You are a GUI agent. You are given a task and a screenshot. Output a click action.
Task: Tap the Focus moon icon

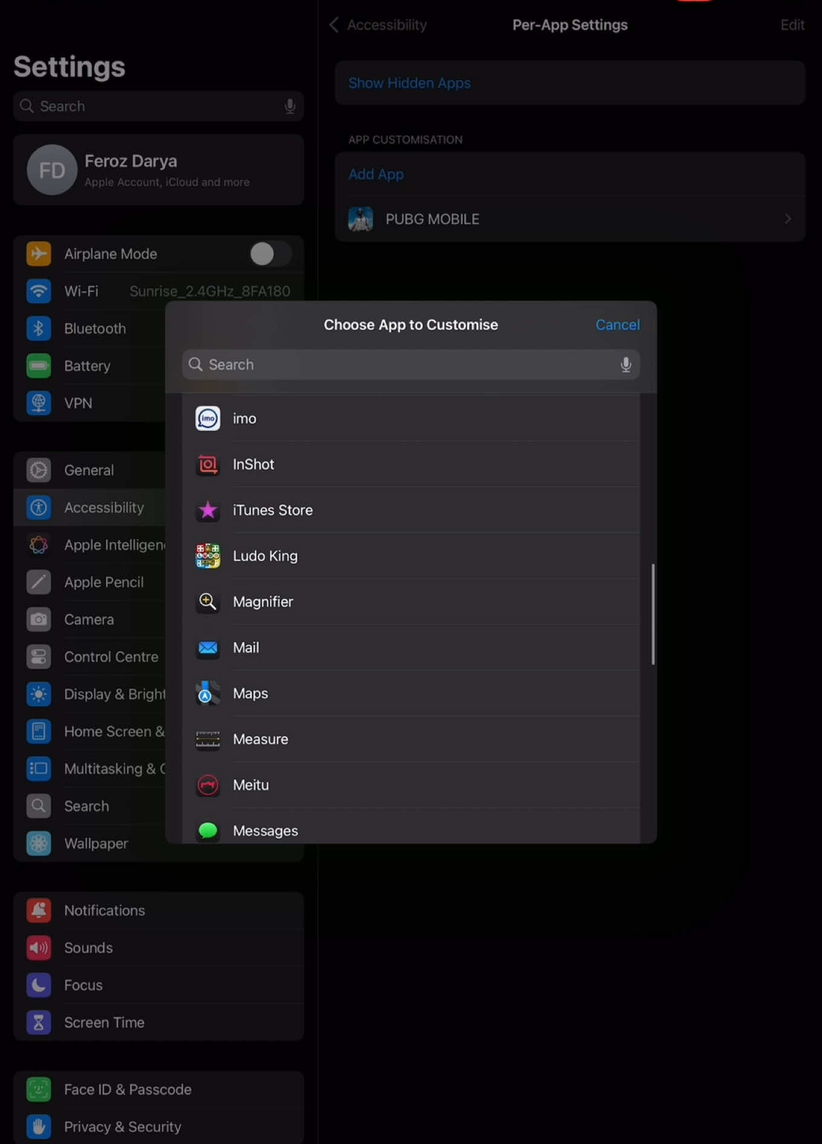pyautogui.click(x=39, y=985)
